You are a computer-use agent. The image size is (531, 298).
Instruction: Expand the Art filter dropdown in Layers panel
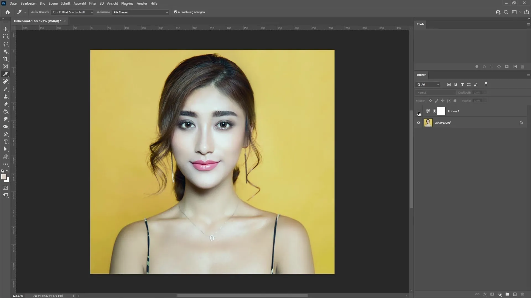(437, 84)
